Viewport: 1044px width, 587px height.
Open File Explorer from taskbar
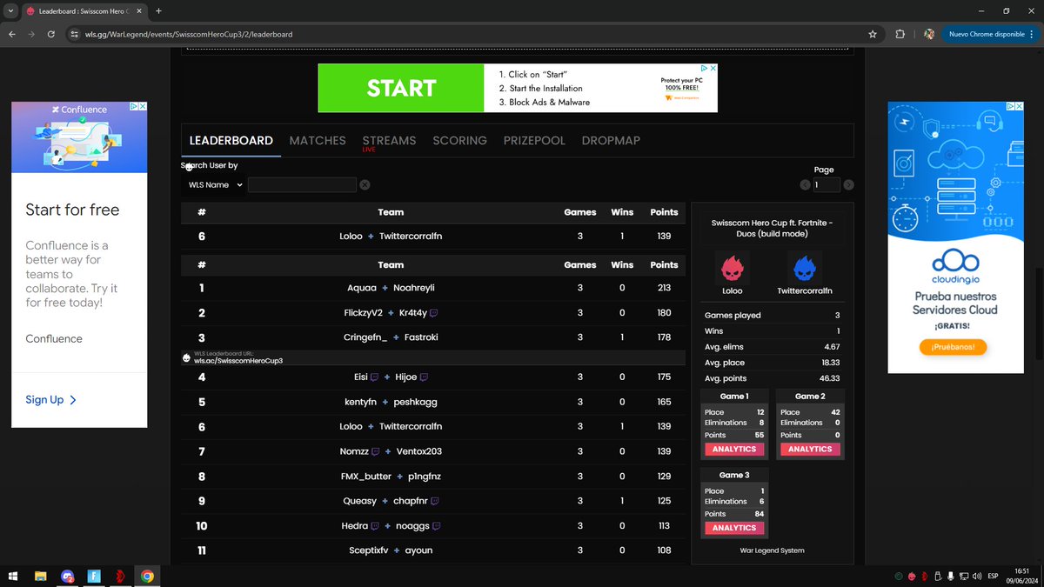pos(40,576)
